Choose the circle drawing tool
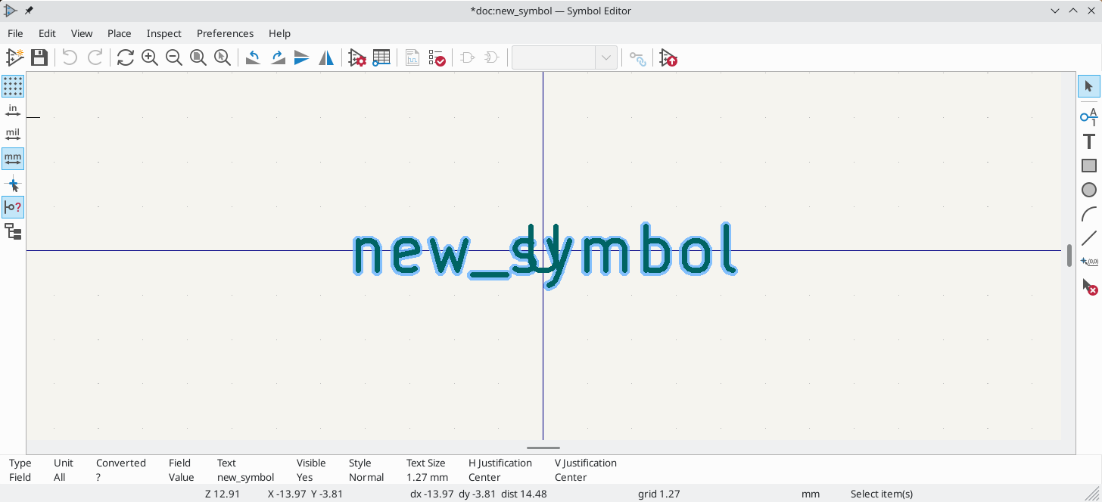1102x502 pixels. tap(1088, 189)
